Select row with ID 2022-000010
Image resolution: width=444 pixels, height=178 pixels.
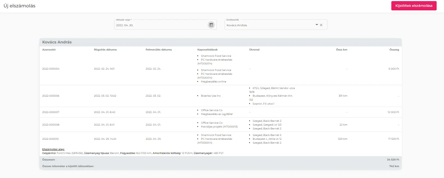point(50,139)
